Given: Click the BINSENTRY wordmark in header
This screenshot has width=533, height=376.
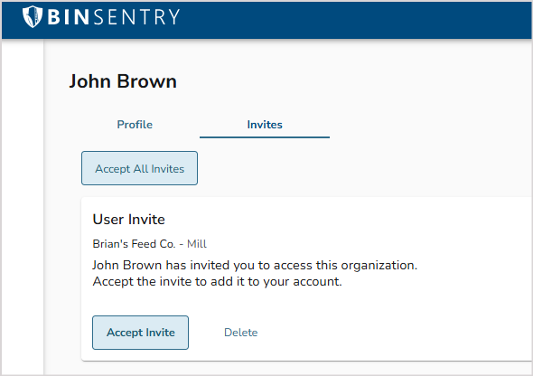Looking at the screenshot, I should coord(114,16).
